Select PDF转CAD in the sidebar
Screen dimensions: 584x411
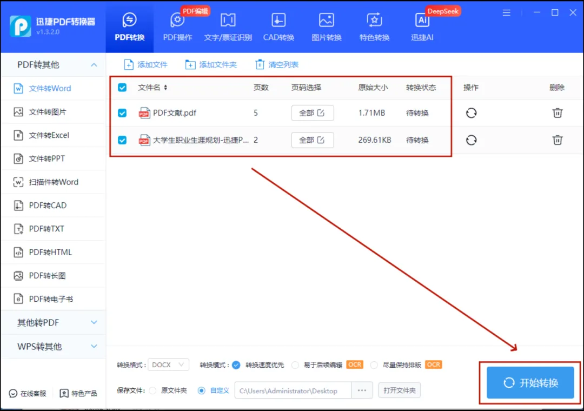click(x=54, y=205)
